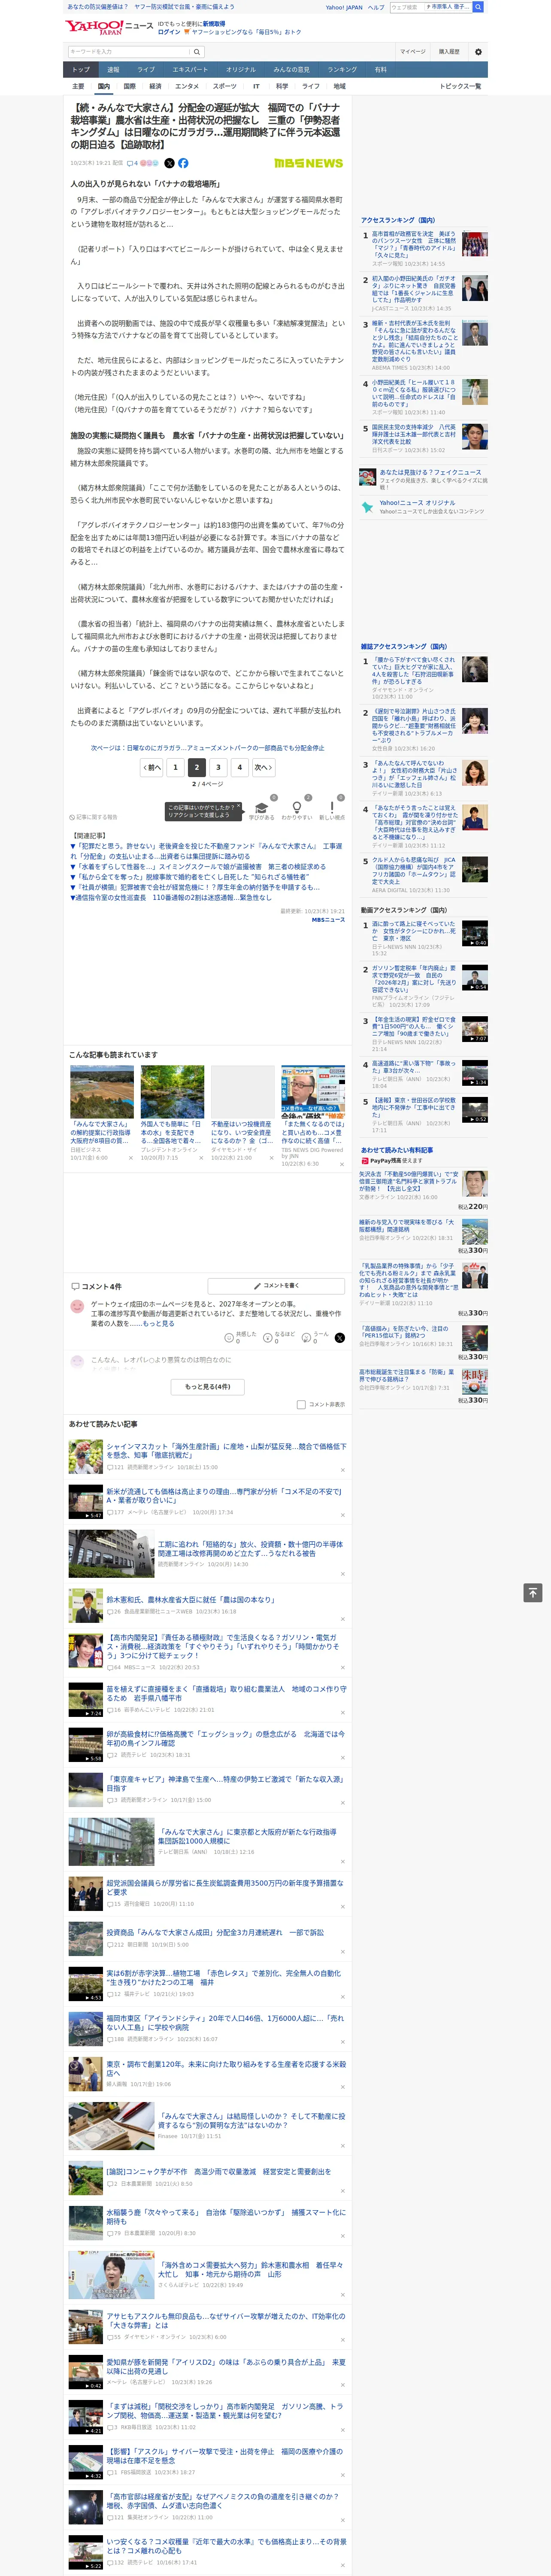Open thumbnail 外国人でも簡単に recommended article
The image size is (551, 2576).
point(172,1091)
